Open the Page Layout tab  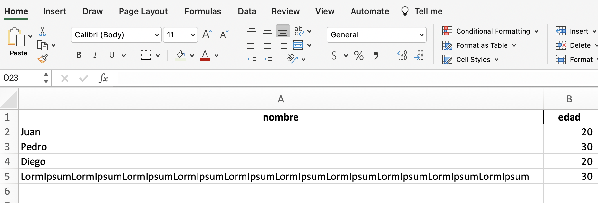(143, 11)
